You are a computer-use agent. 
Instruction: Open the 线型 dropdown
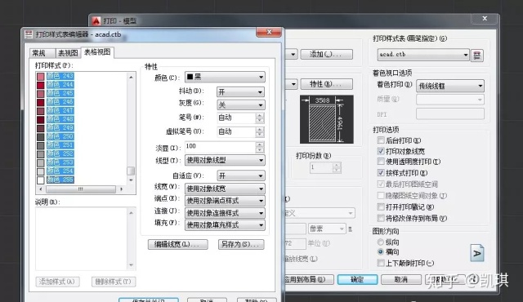click(226, 160)
